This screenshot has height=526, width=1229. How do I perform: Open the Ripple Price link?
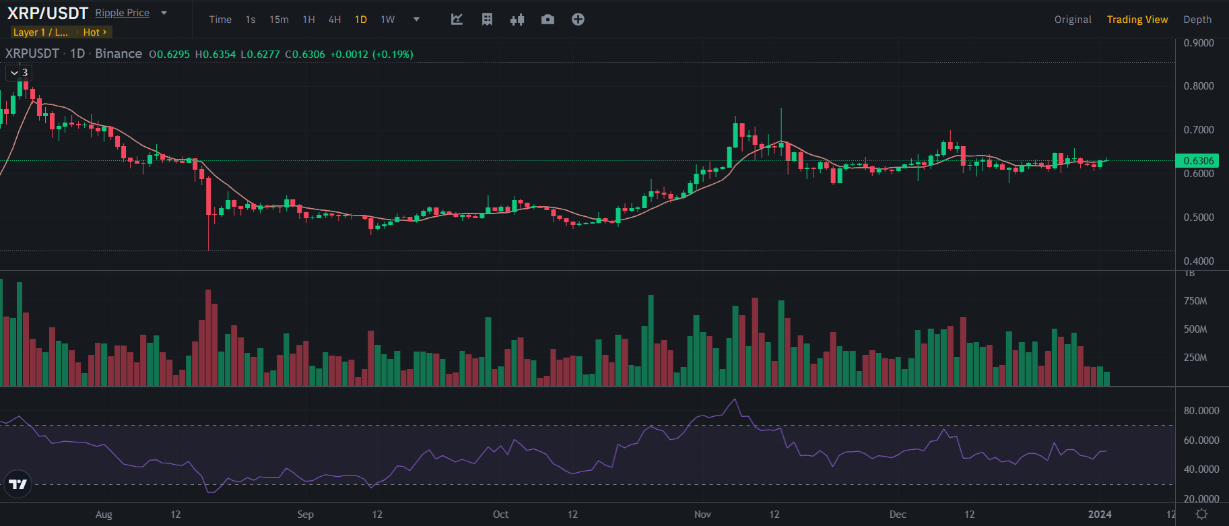[122, 13]
